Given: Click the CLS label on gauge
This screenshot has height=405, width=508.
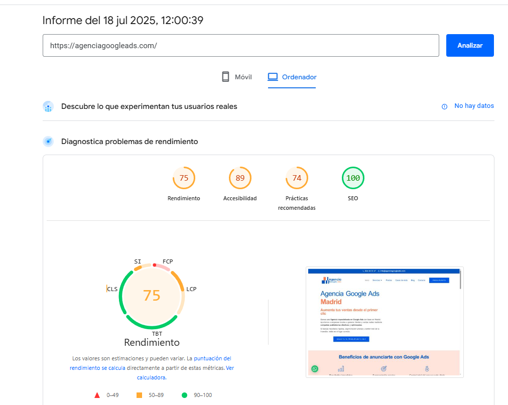Looking at the screenshot, I should coord(112,289).
